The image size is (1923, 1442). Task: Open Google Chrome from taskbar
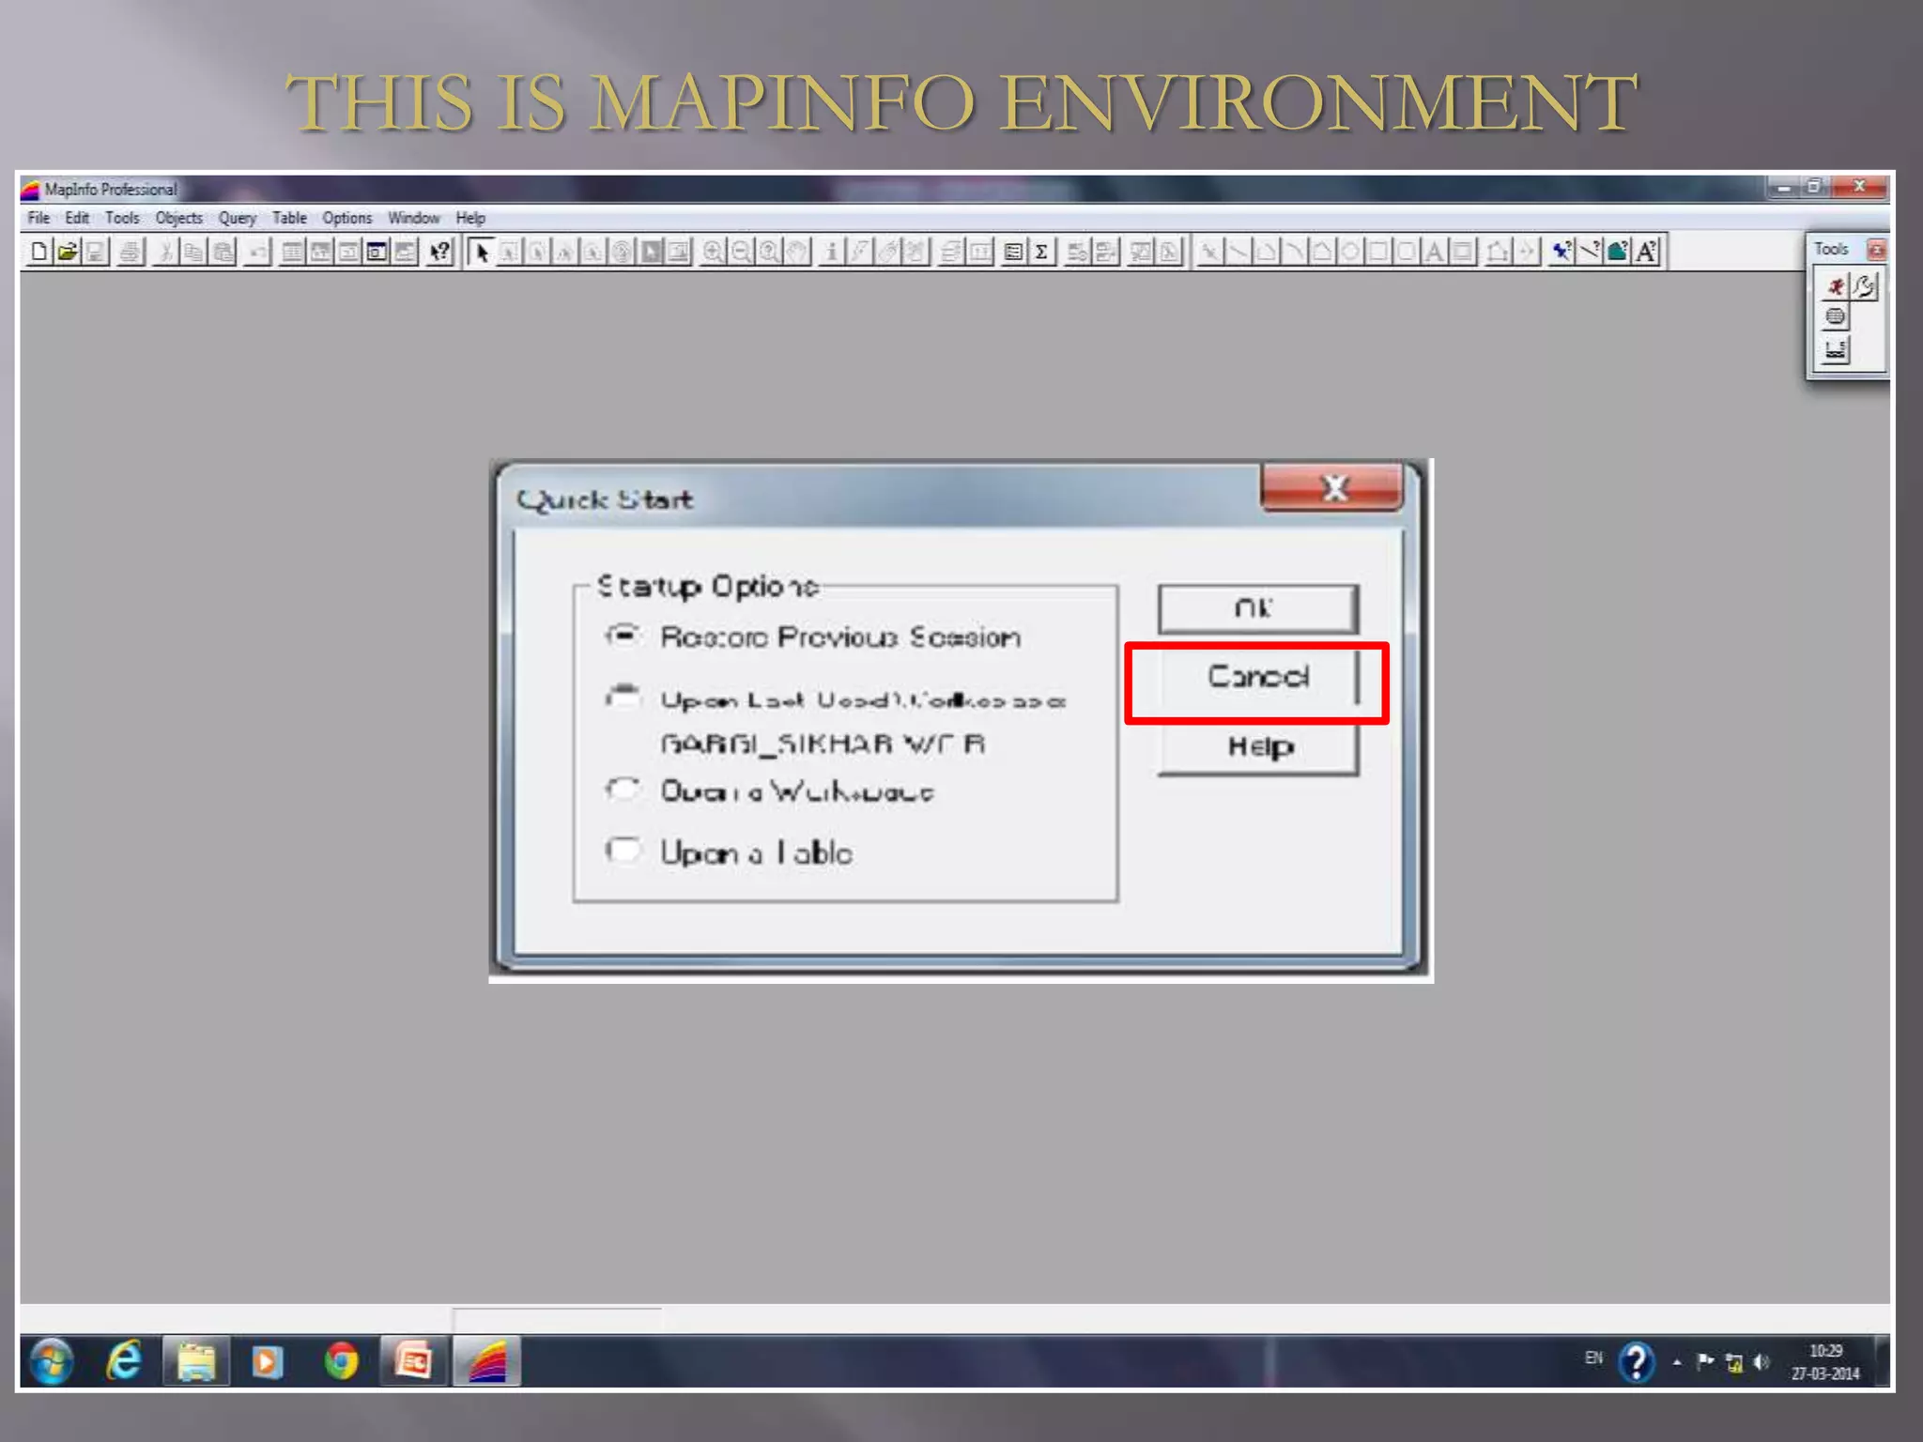pyautogui.click(x=341, y=1361)
